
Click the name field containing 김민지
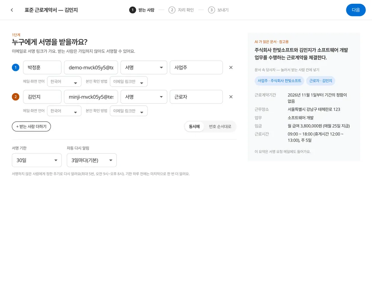tap(42, 97)
